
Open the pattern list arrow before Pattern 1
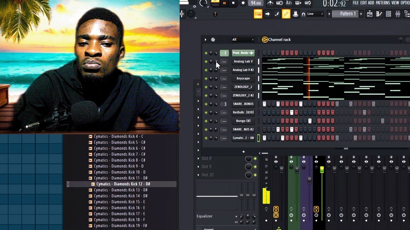[329, 14]
